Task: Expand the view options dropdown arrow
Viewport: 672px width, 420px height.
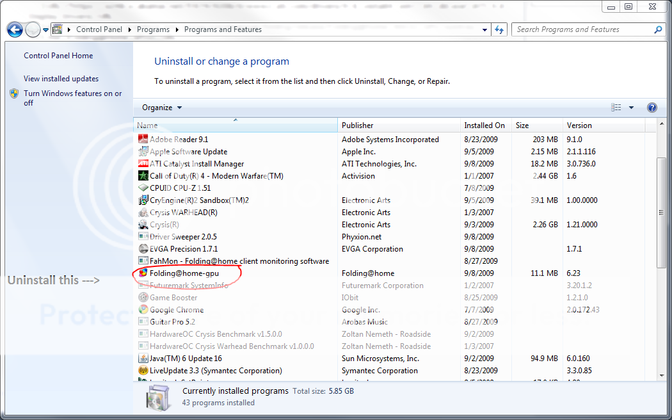Action: point(631,108)
